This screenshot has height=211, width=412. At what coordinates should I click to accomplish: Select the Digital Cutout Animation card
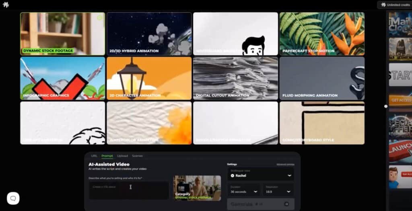[235, 78]
